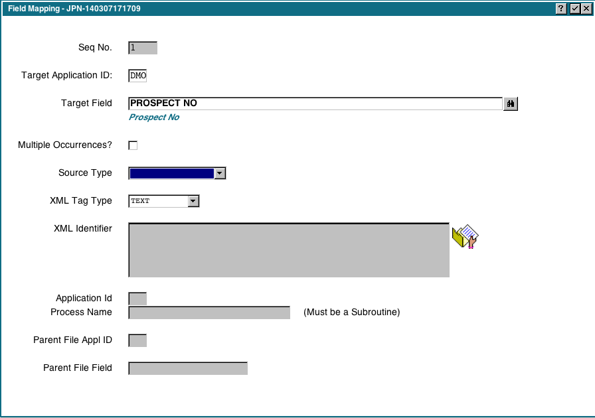Focus the Parent File Field input
The width and height of the screenshot is (595, 418).
coord(188,368)
